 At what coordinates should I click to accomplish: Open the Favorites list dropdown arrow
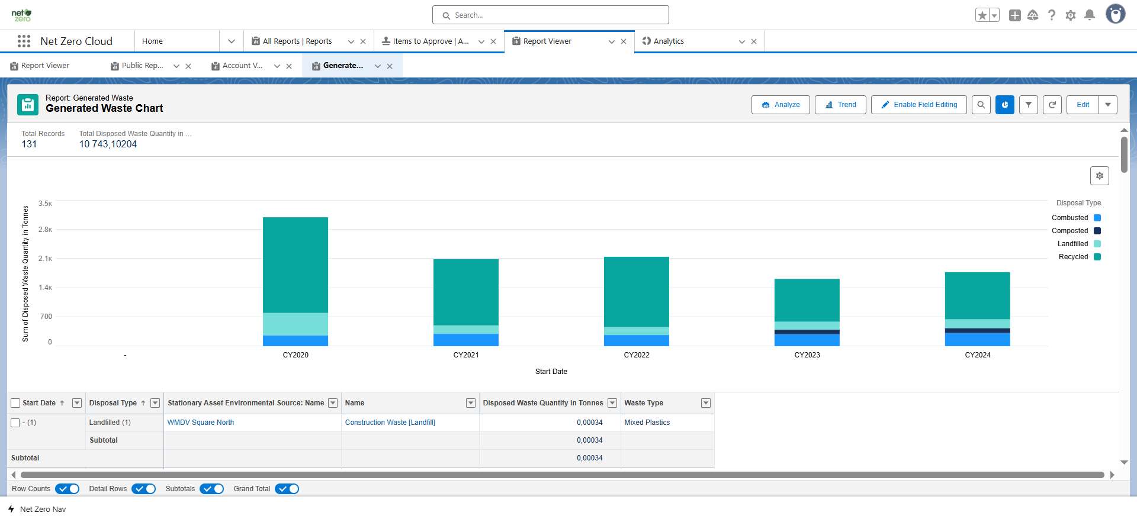point(994,15)
